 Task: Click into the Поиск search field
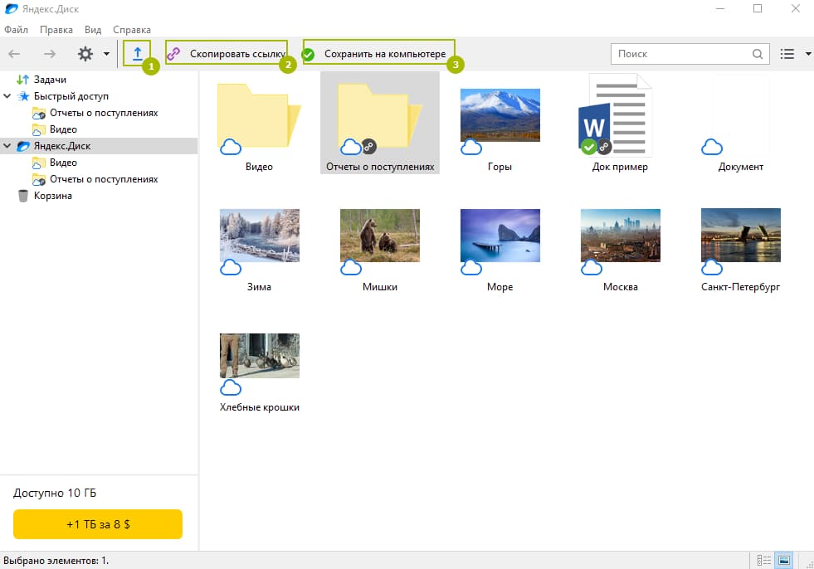click(x=680, y=54)
